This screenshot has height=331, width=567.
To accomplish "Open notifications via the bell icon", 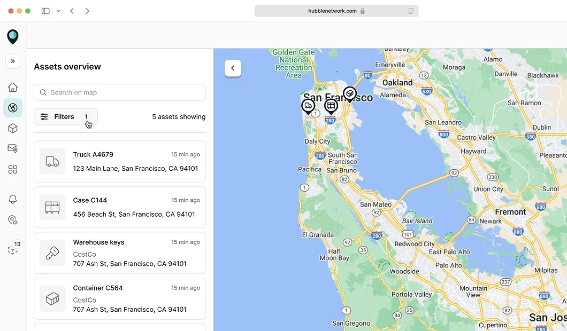I will 12,199.
